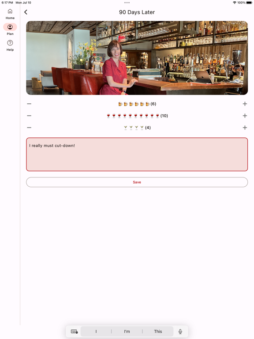Increase the wine count with plus
The width and height of the screenshot is (254, 339).
[245, 116]
